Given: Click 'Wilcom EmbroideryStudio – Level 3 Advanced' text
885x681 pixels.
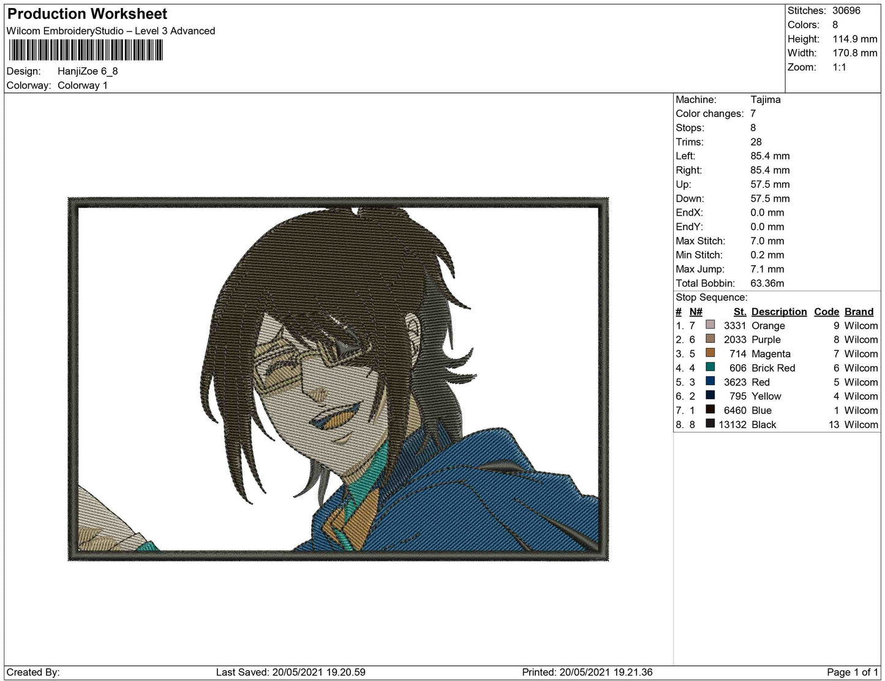Looking at the screenshot, I should 111,31.
